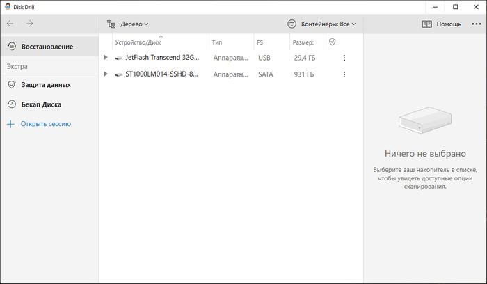Click Аппаратн... type of ST1000LM014 row
The width and height of the screenshot is (487, 284).
click(x=230, y=74)
